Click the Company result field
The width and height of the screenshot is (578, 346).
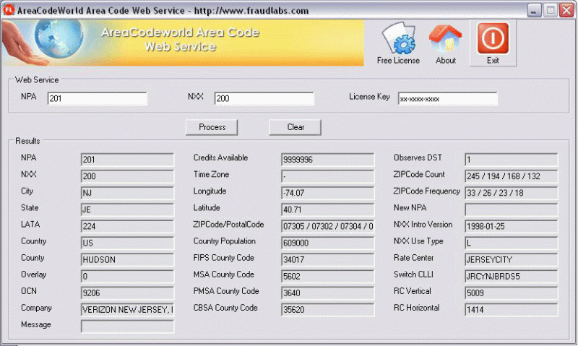click(x=127, y=309)
